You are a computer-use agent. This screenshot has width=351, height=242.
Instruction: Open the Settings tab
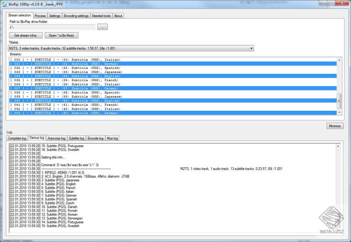(55, 16)
